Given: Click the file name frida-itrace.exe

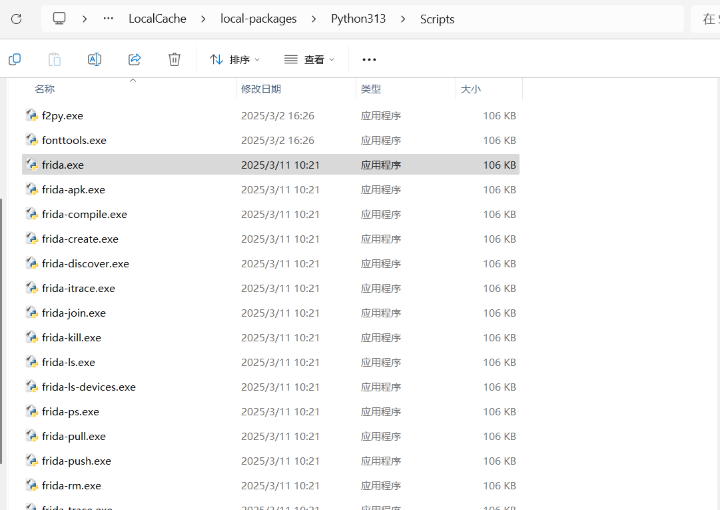Looking at the screenshot, I should [x=79, y=289].
